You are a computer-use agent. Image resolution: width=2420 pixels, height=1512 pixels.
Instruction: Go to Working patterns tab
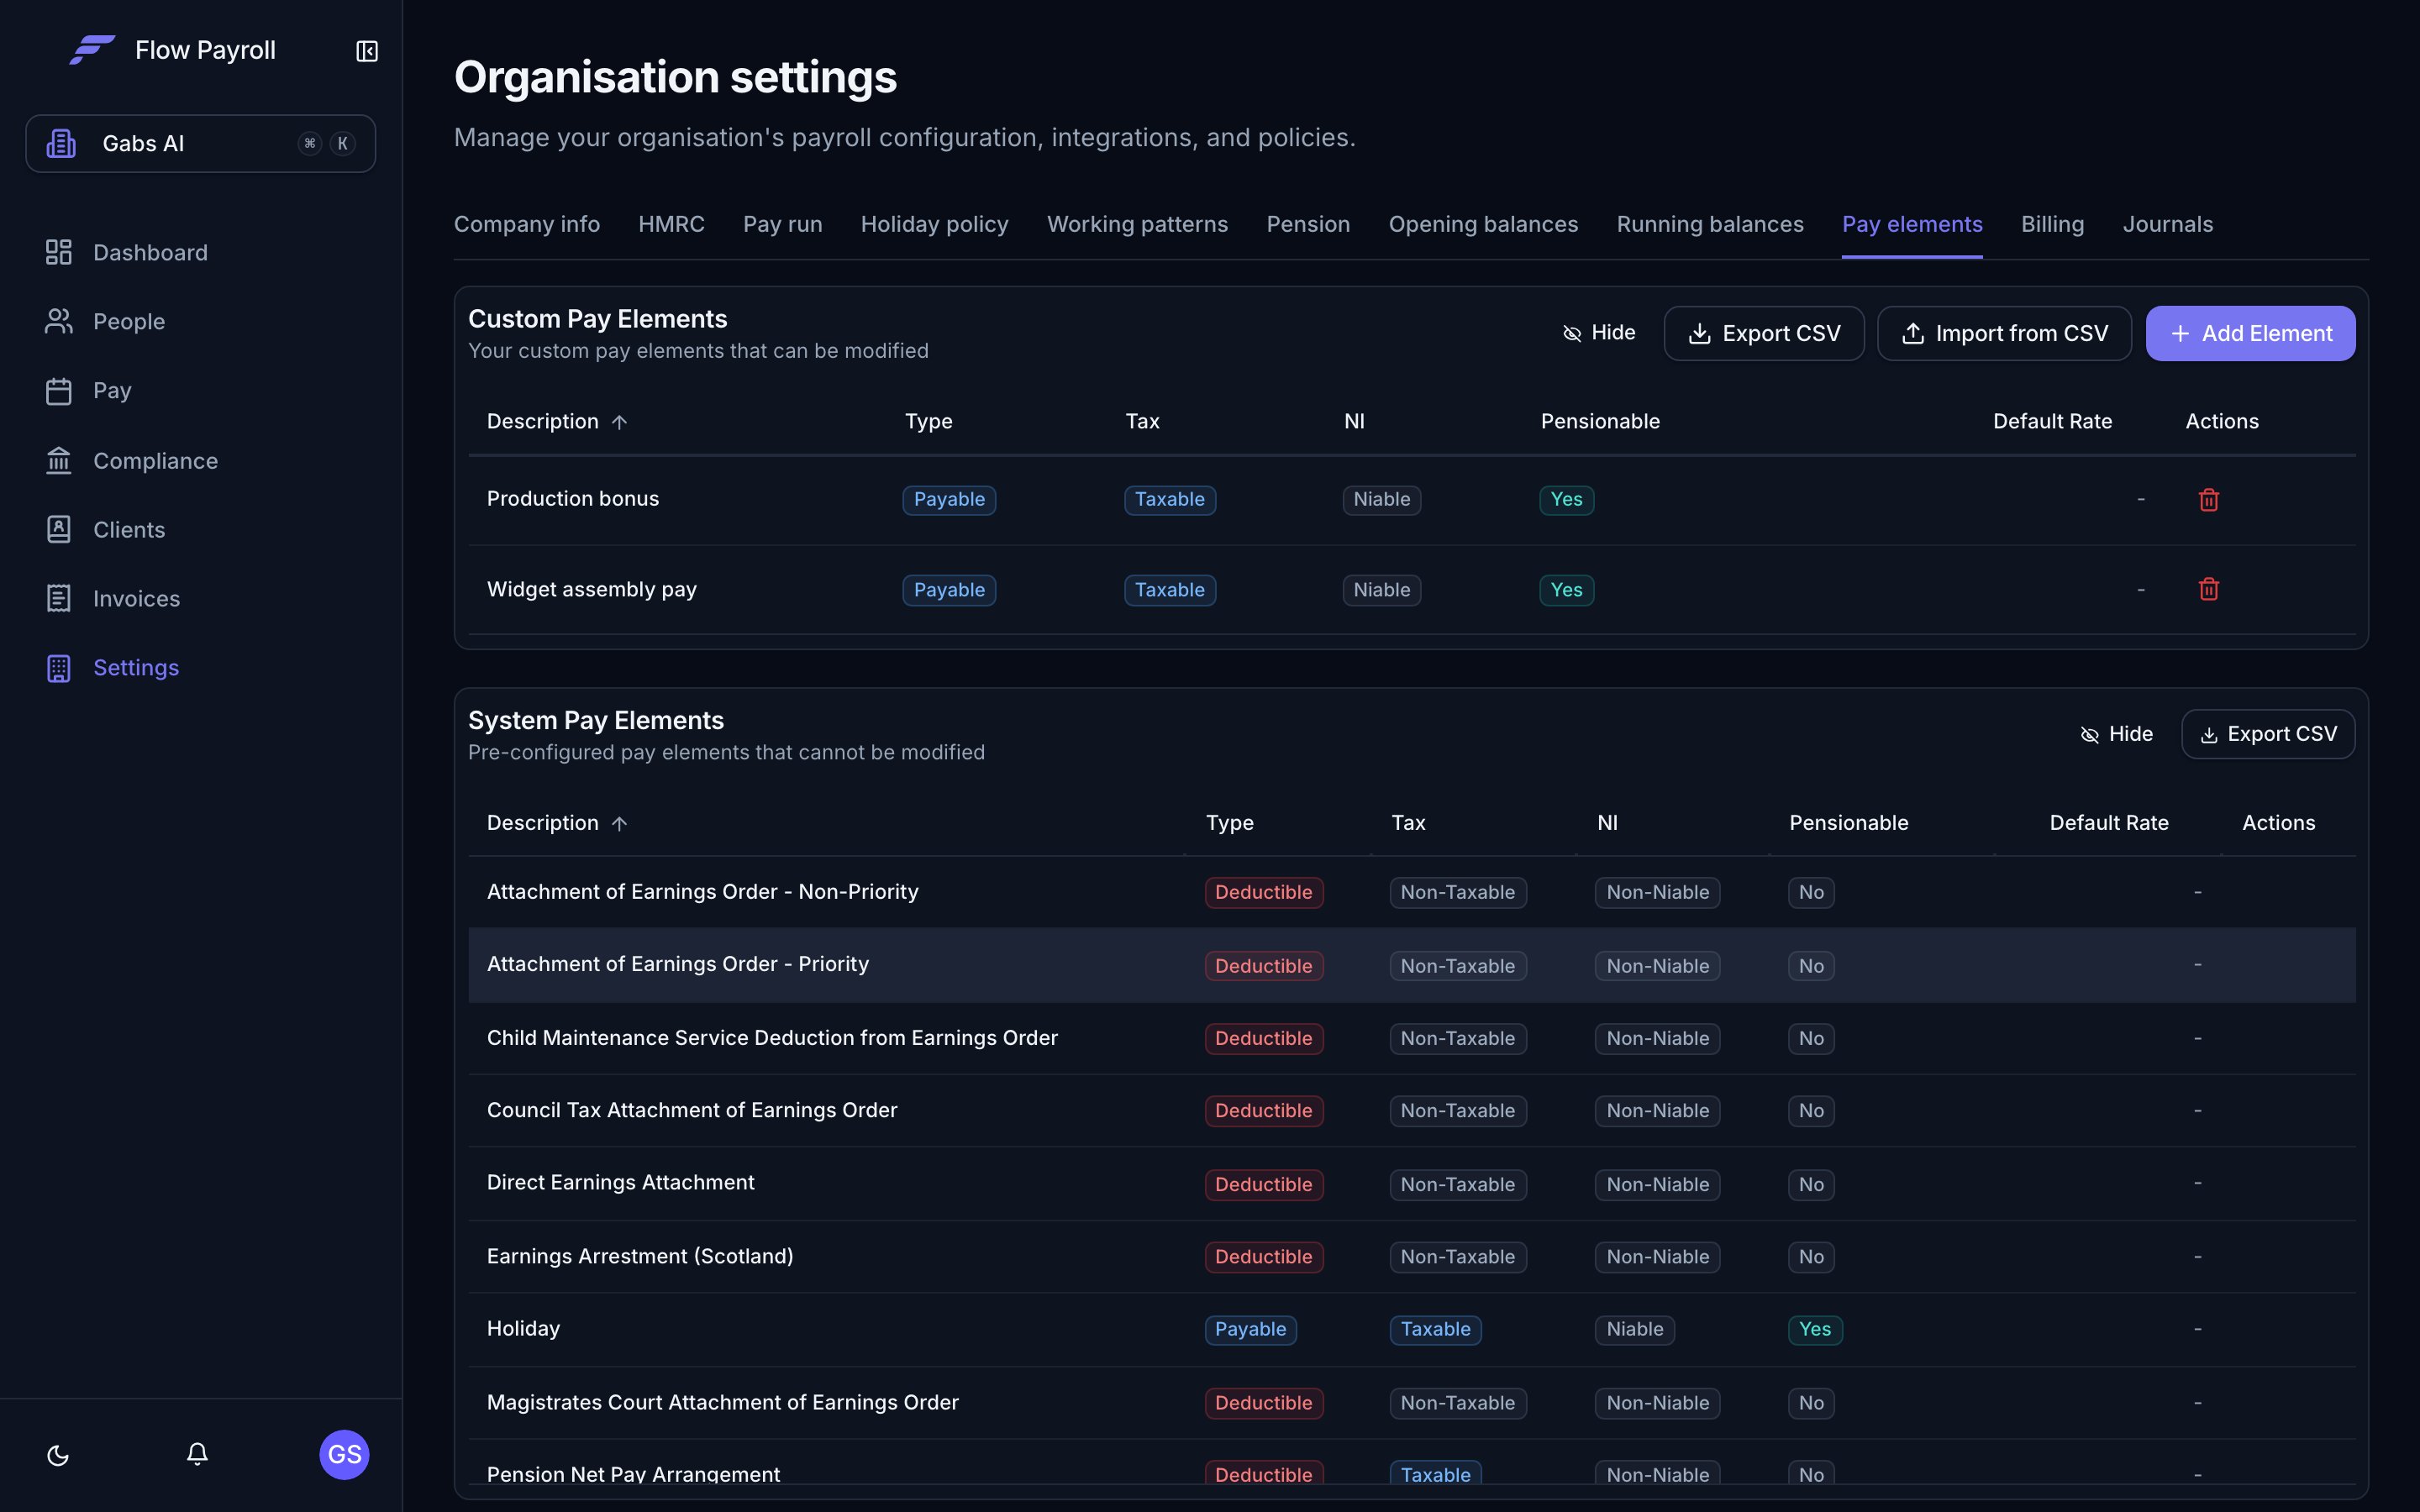tap(1137, 224)
